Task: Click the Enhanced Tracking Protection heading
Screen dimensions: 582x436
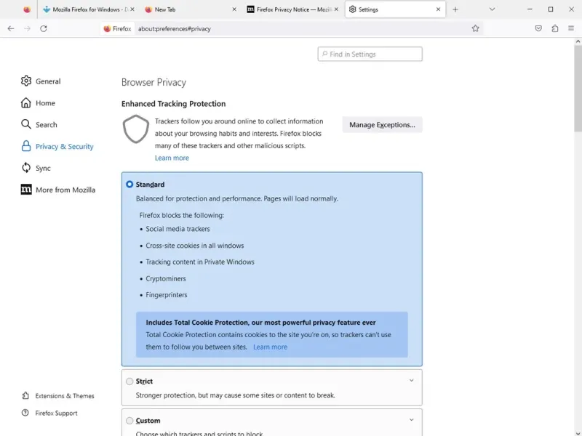Action: 173,104
